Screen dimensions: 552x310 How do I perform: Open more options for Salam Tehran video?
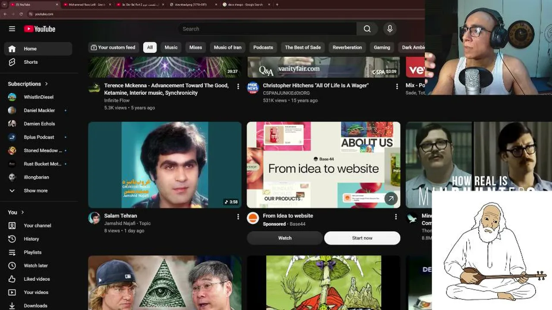(x=238, y=217)
